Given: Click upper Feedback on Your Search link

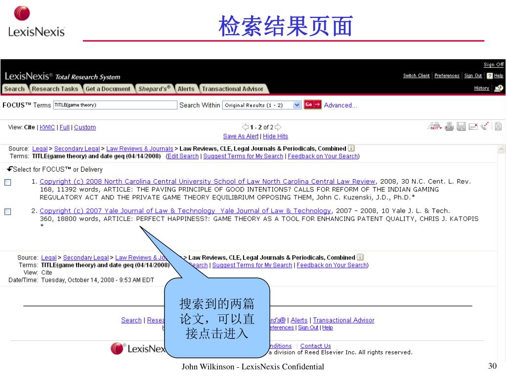Looking at the screenshot, I should (323, 156).
